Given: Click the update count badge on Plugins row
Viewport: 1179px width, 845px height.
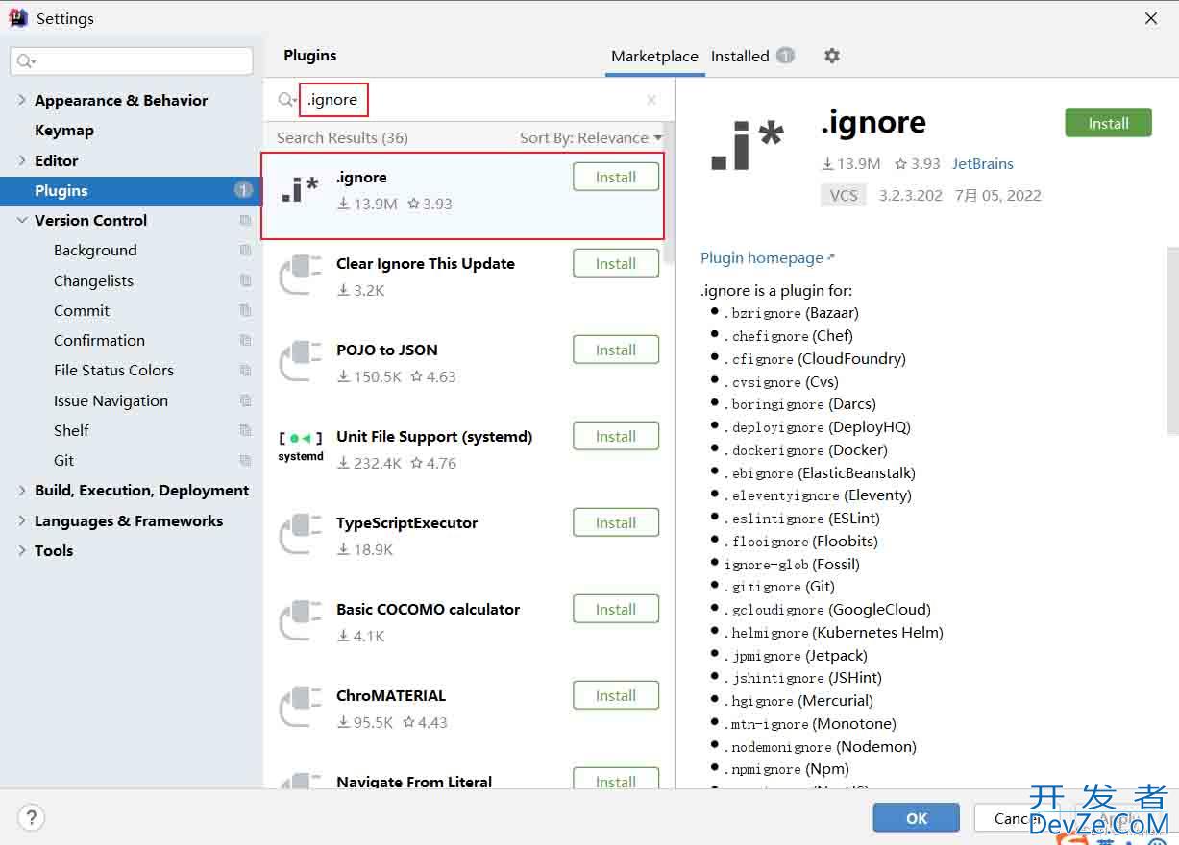Looking at the screenshot, I should (x=243, y=190).
